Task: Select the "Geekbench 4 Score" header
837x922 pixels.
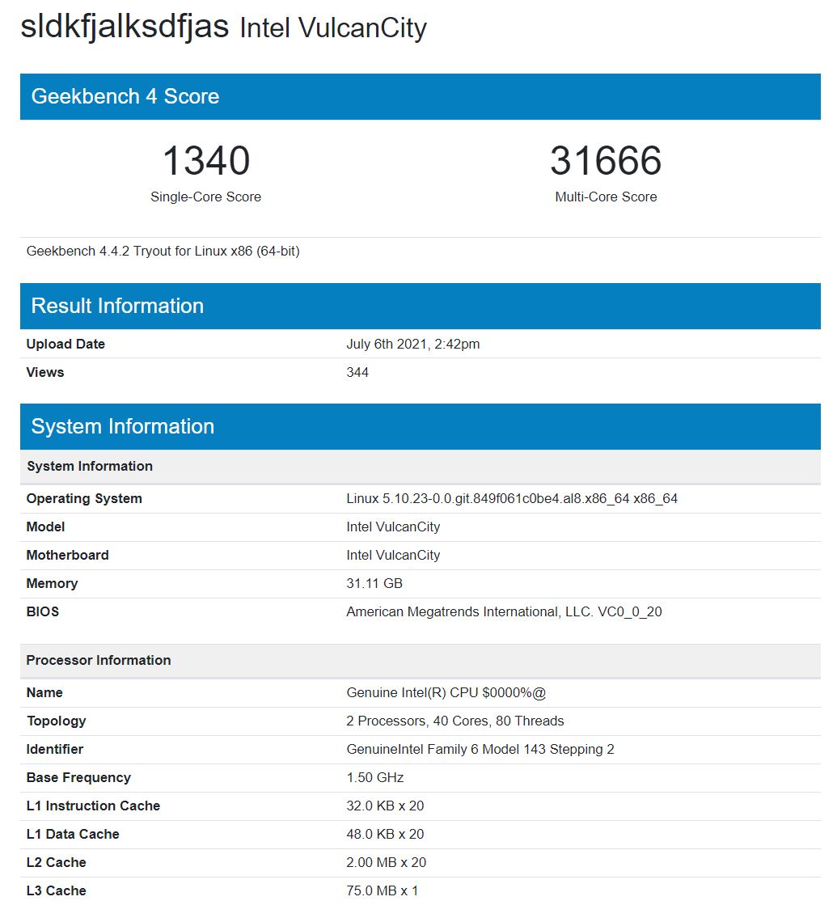Action: 421,96
